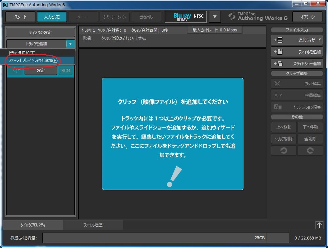Click the blue クリップを追加してください drop area
Screen dimensions: 328x248
click(x=173, y=134)
